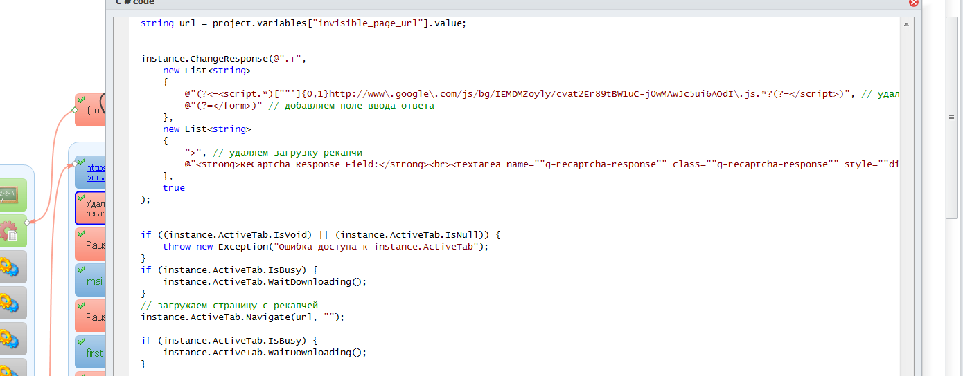Select the first action block
Screen dimensions: 963x376
point(90,352)
